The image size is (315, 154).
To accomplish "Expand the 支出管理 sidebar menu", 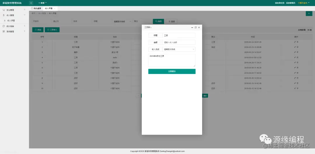I will (15, 10).
